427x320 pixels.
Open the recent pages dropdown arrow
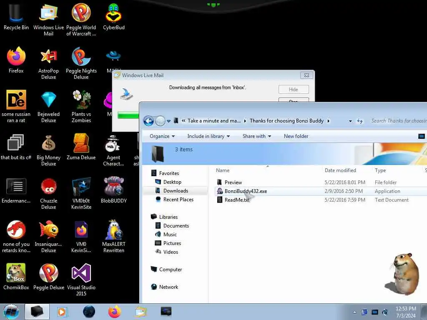[x=168, y=121]
